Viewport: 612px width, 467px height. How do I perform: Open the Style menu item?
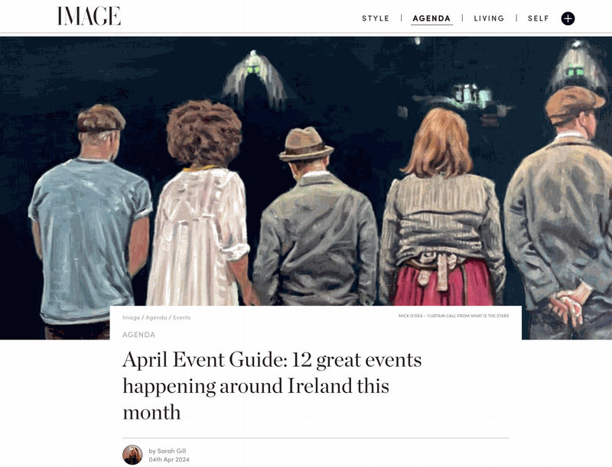tap(376, 18)
